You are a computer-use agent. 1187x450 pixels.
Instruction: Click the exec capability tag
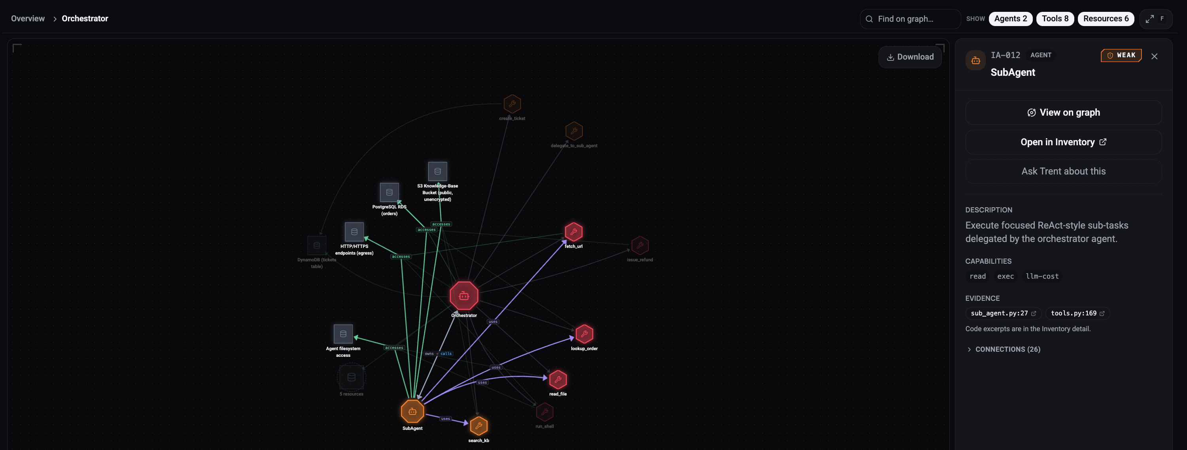pyautogui.click(x=1005, y=277)
